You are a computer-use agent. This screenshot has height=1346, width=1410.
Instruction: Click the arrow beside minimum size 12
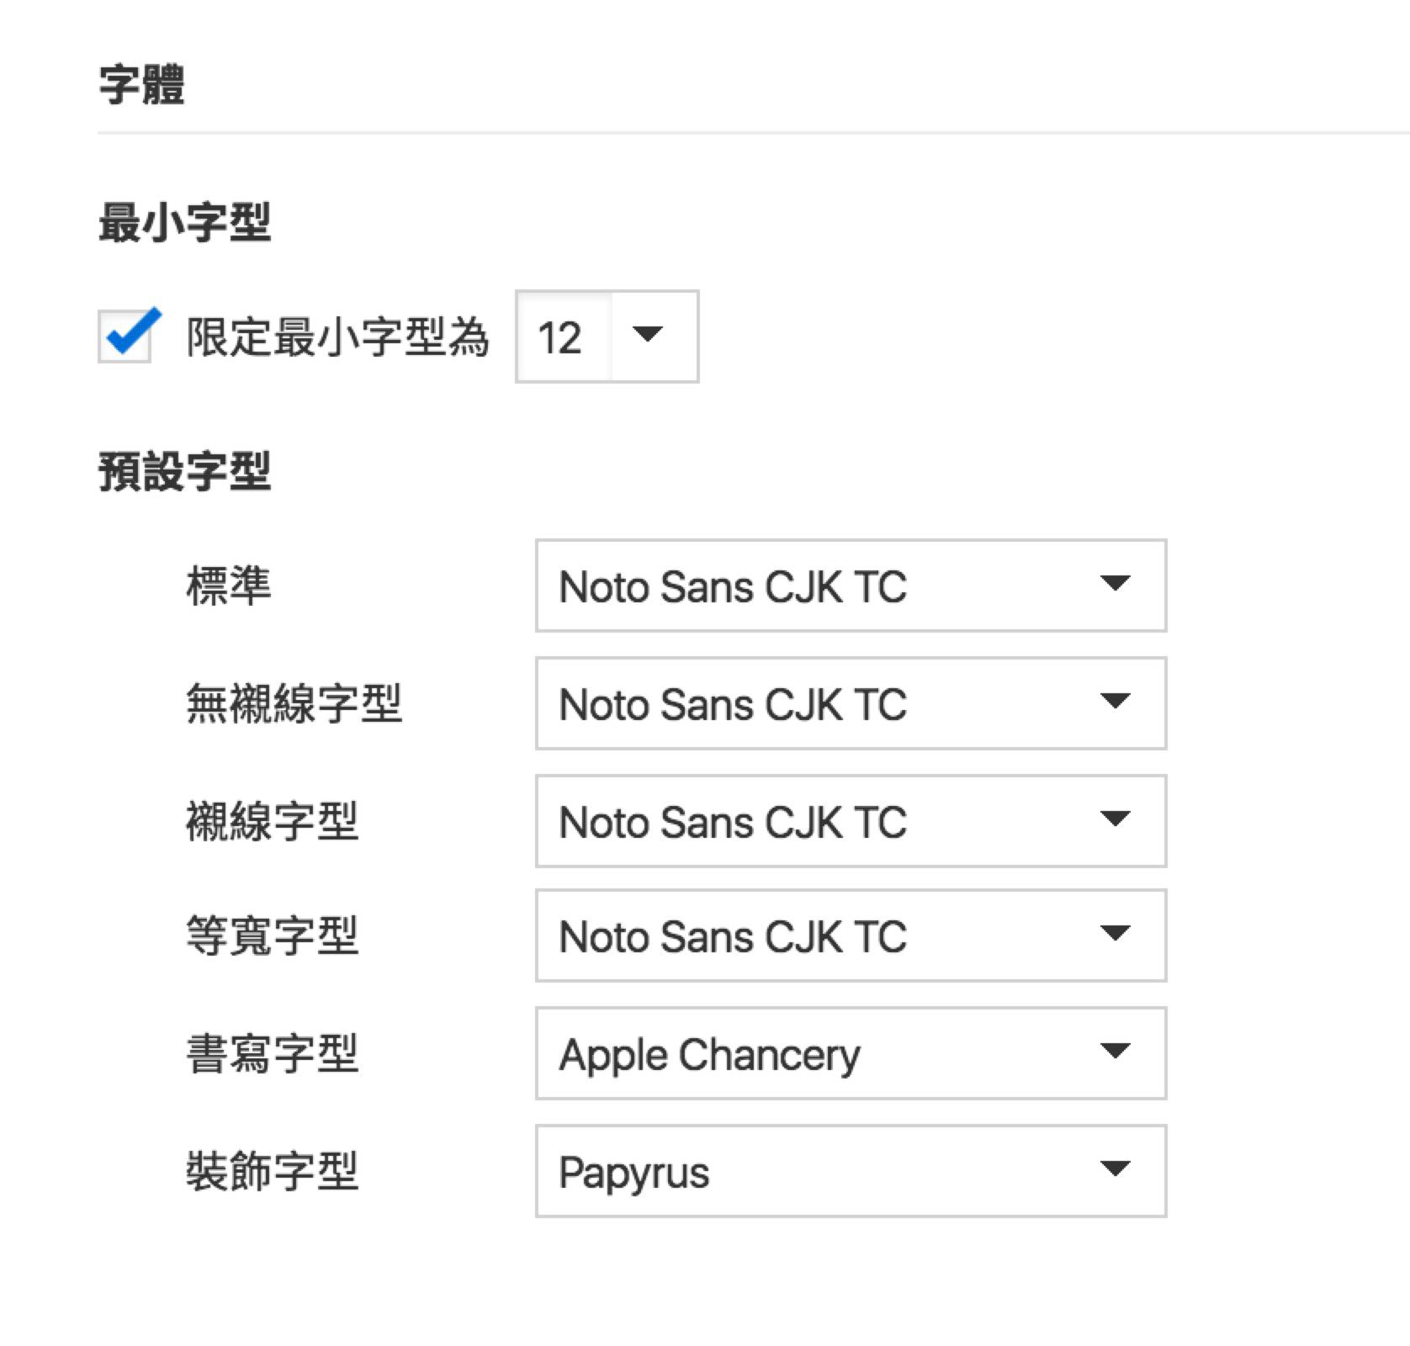pos(647,335)
